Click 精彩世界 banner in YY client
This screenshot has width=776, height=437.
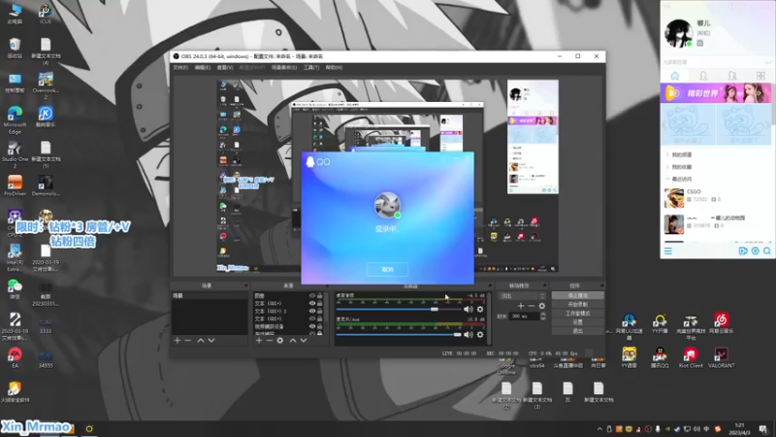pyautogui.click(x=716, y=93)
